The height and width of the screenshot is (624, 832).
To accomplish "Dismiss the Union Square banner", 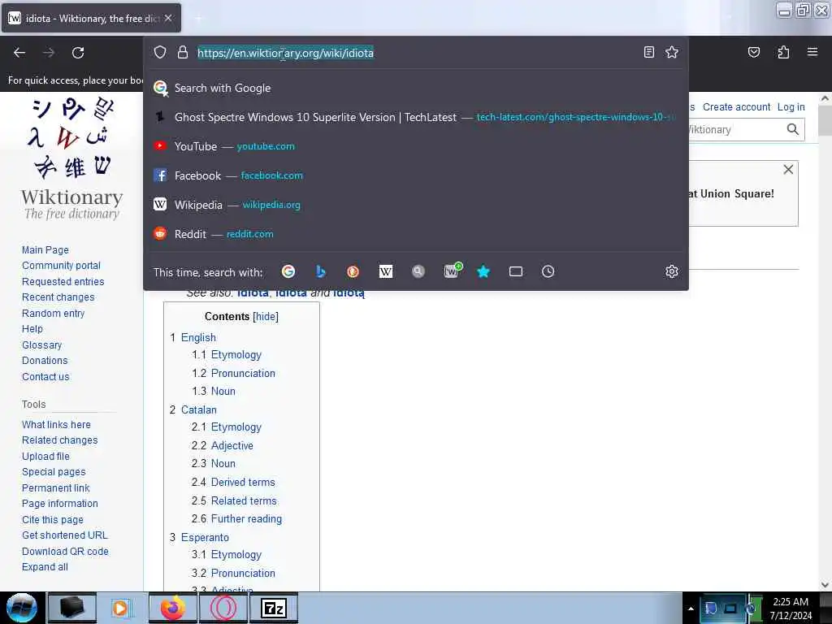I will tap(788, 169).
